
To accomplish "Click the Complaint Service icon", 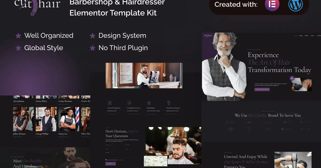I will [x=129, y=103].
